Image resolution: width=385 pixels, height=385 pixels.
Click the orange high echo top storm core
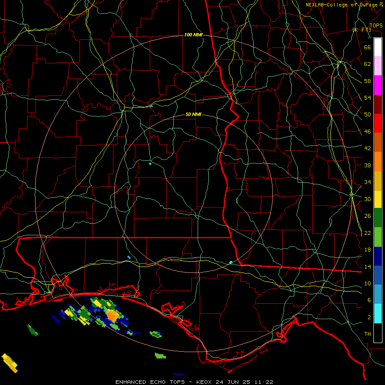pos(113,315)
